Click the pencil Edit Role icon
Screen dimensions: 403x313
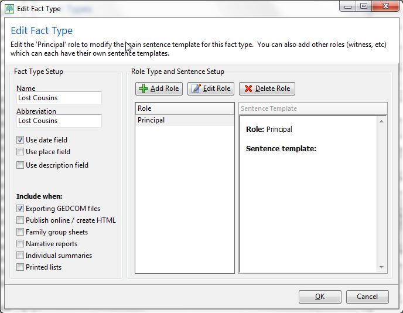[196, 89]
